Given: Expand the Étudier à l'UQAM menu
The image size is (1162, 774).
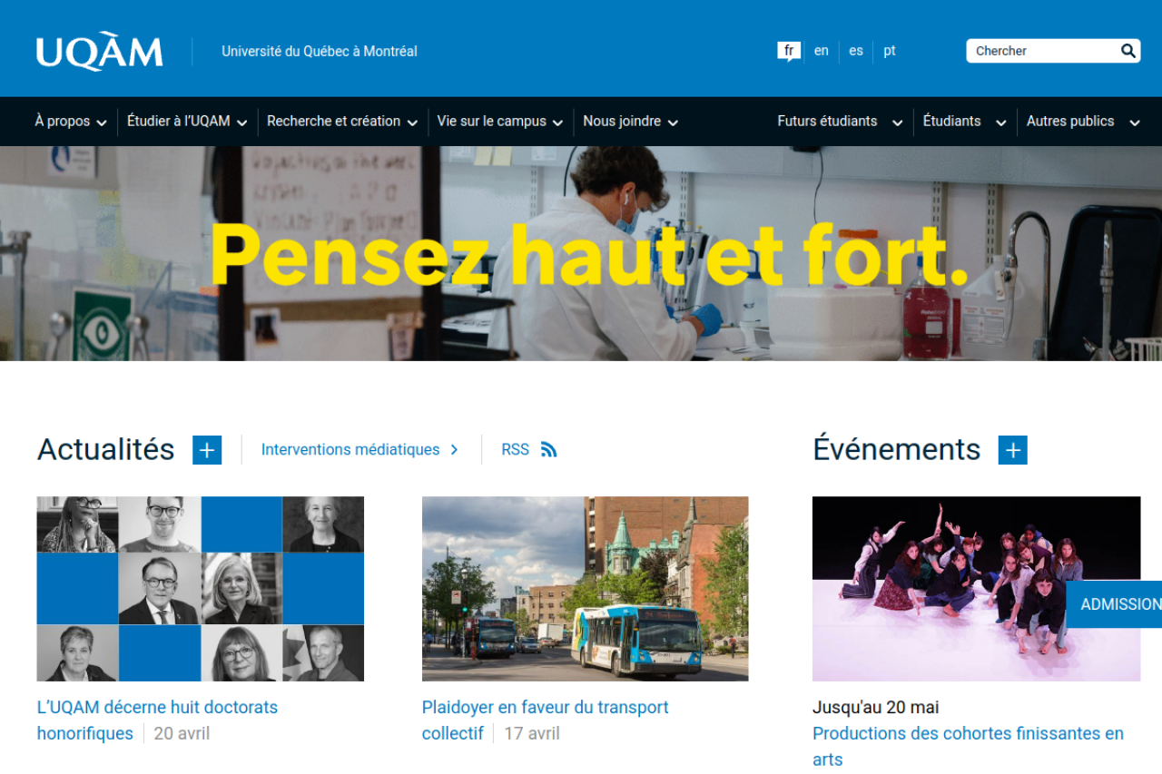Looking at the screenshot, I should pyautogui.click(x=187, y=122).
